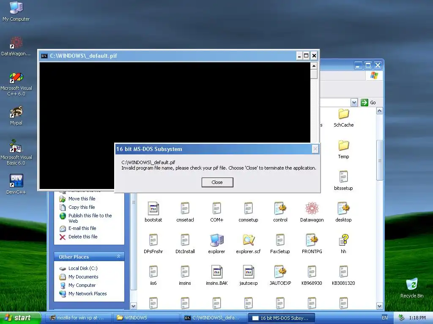Switch to 16 bit MS-DOS Subsy... taskbar button
Screen dimensions: 433x324
click(x=281, y=318)
